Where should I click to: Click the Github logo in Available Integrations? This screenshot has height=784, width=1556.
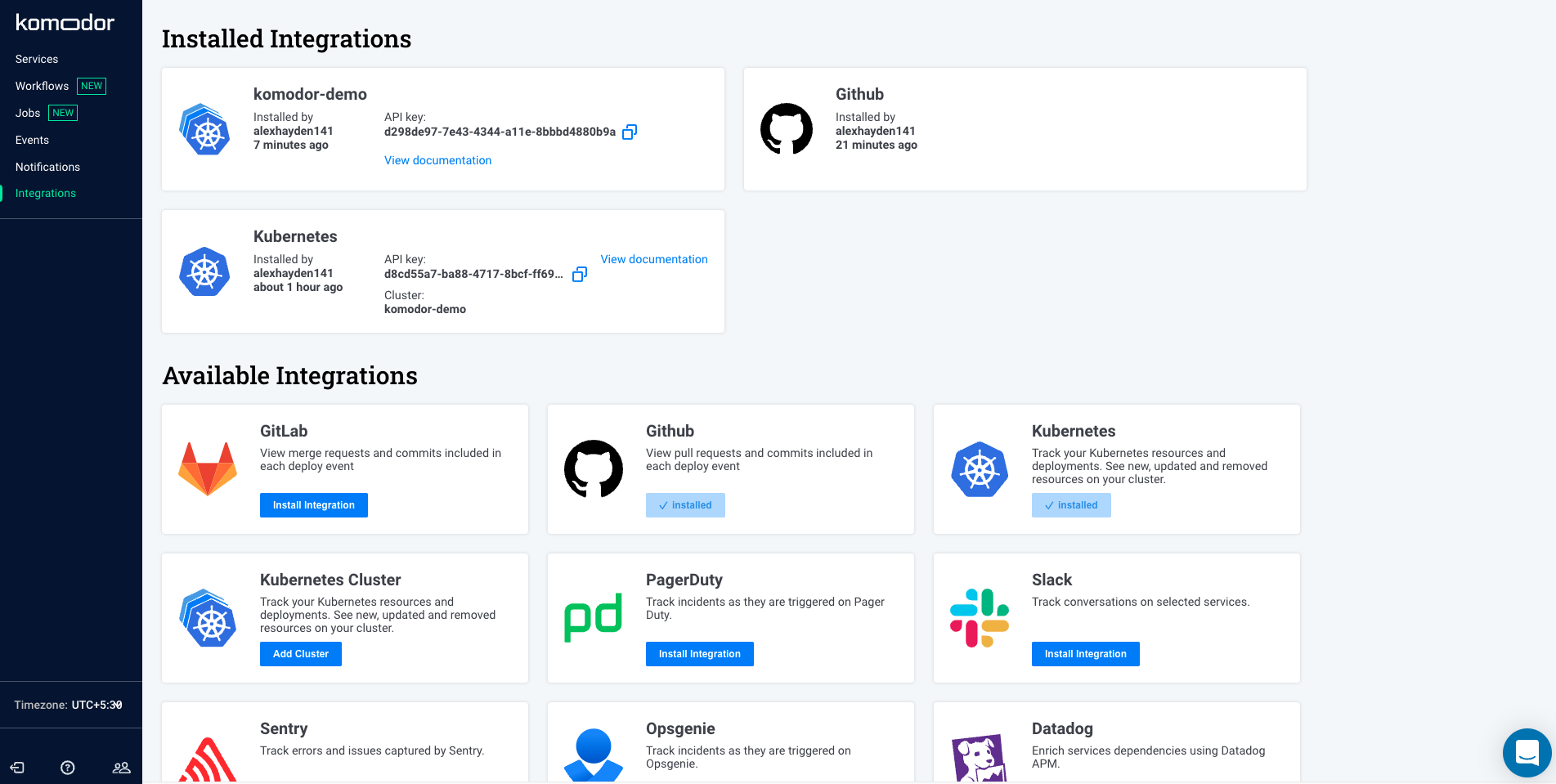coord(594,468)
